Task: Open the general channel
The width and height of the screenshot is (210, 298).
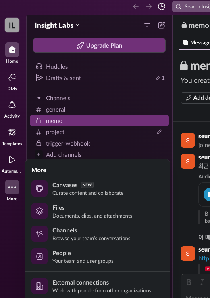Action: point(99,110)
